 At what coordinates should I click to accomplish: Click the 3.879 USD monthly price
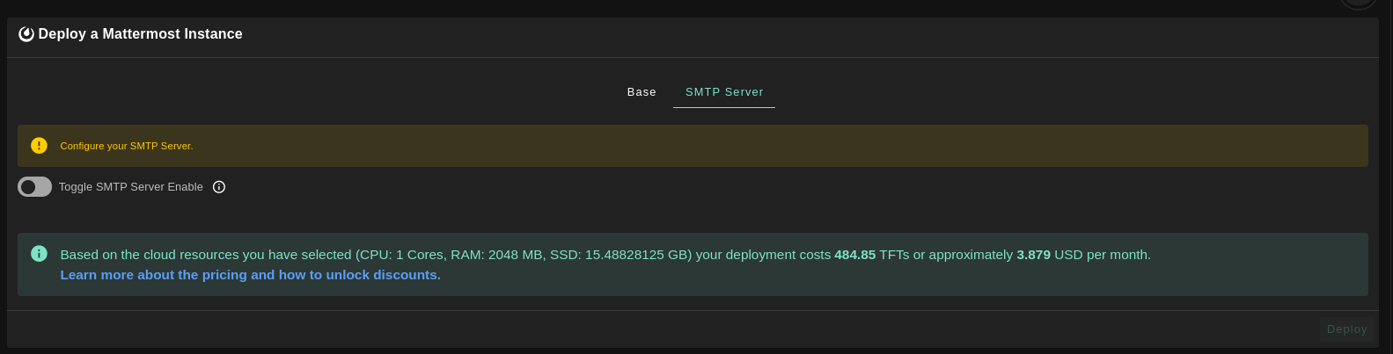1033,255
